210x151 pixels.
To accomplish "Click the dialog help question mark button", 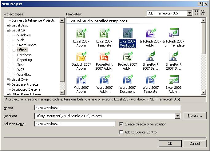I will [x=200, y=4].
